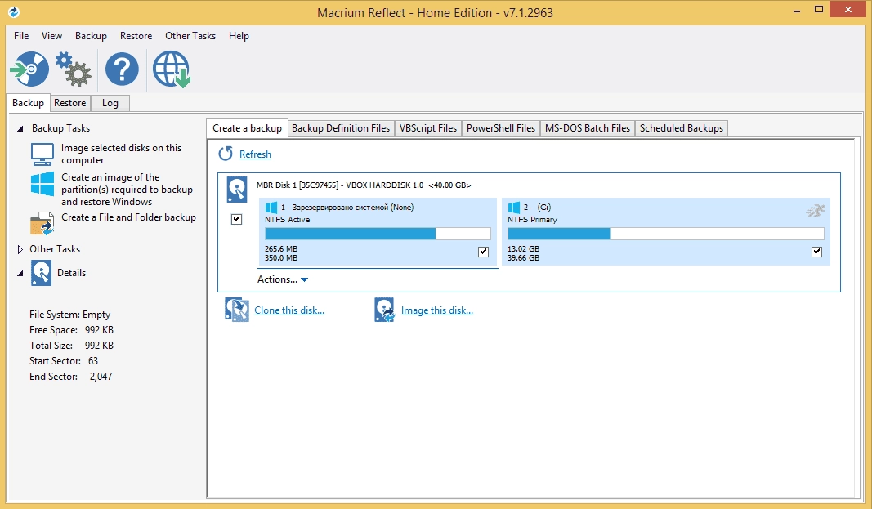Screen dimensions: 872x509
Task: Open the Actions dropdown under the disk
Action: click(283, 279)
